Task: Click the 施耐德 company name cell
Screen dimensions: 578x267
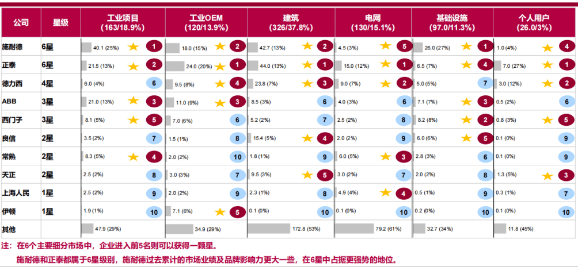Action: 12,47
